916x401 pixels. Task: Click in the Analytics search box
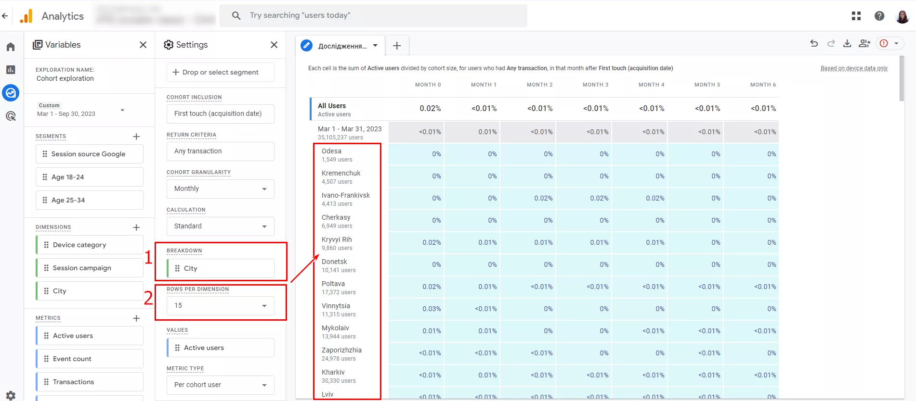coord(373,15)
